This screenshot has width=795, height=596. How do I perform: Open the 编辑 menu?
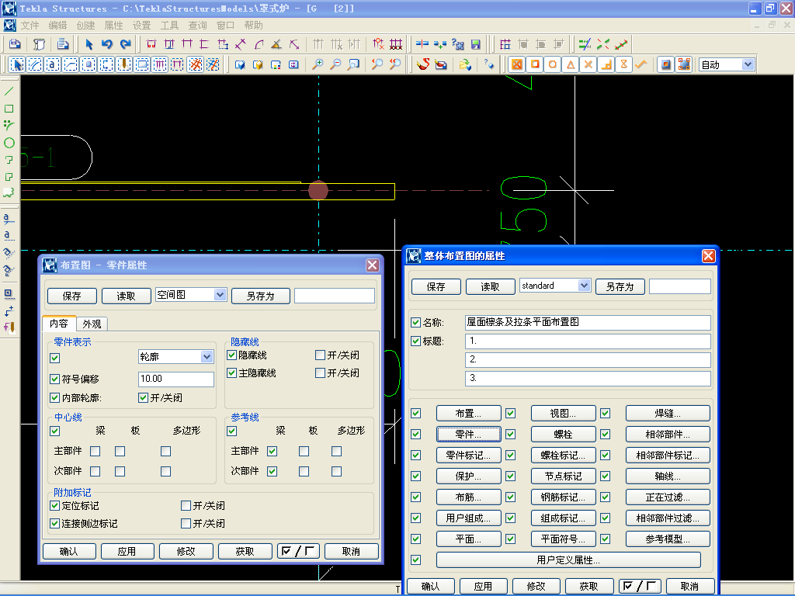click(57, 26)
